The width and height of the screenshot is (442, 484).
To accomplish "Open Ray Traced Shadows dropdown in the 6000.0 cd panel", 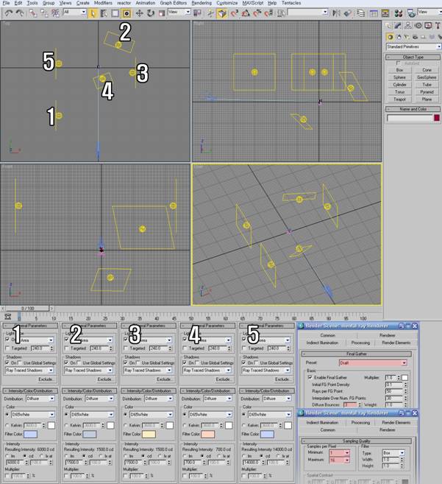I will (29, 370).
